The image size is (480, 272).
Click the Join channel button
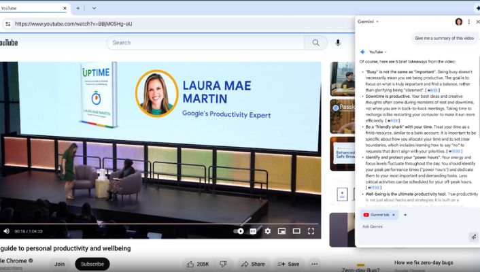[x=60, y=264]
